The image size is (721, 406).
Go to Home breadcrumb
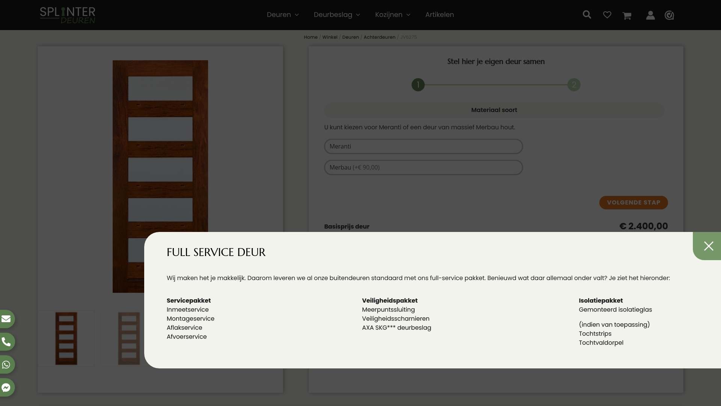[311, 37]
